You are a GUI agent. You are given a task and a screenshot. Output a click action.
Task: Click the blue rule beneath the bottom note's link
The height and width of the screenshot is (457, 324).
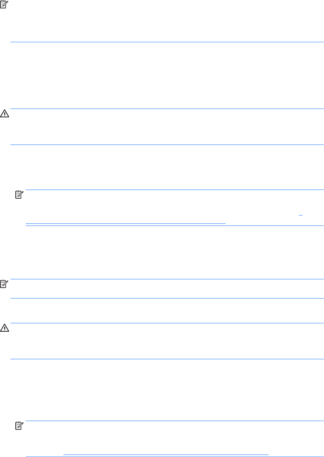(x=175, y=457)
